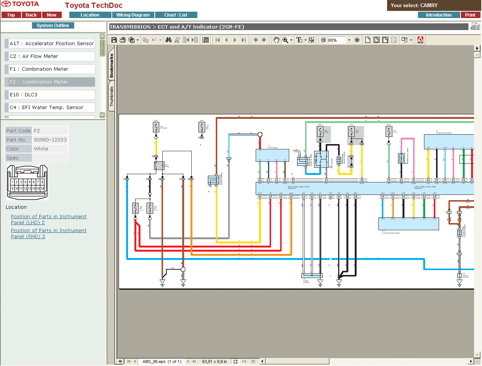Click the F2 connector pin diagram image
482x366 pixels.
(x=27, y=182)
